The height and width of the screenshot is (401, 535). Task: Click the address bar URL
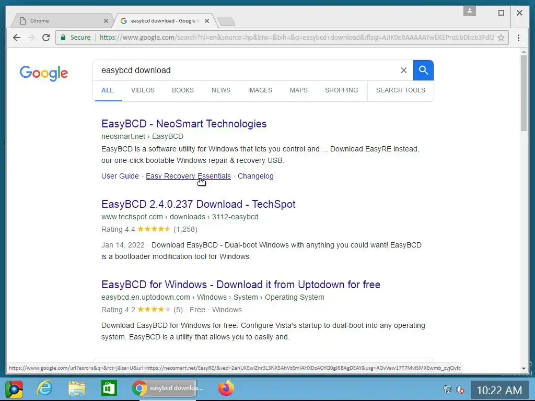(x=297, y=38)
